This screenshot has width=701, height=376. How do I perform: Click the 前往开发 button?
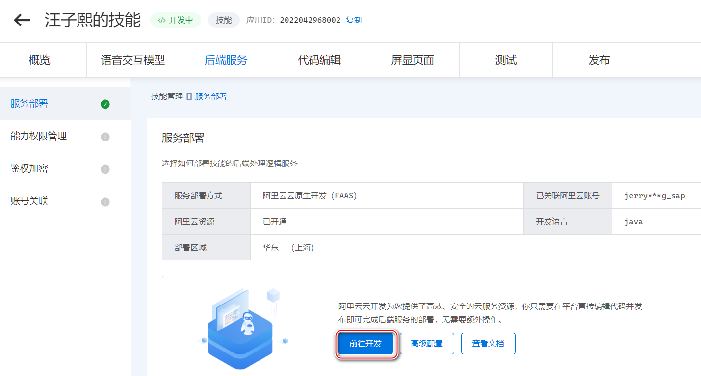tap(365, 344)
